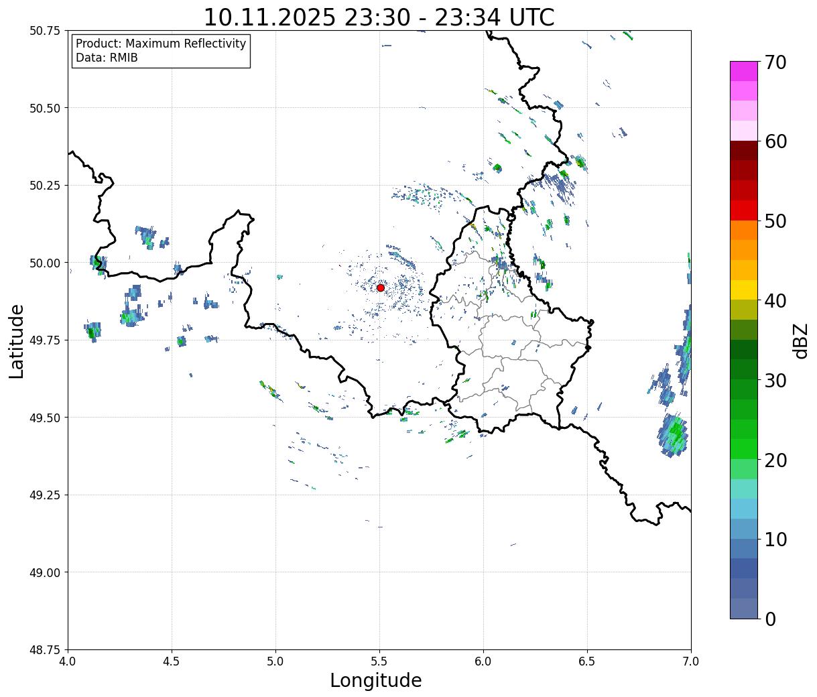Image resolution: width=817 pixels, height=697 pixels.
Task: Click the red radar location marker
Action: point(381,288)
